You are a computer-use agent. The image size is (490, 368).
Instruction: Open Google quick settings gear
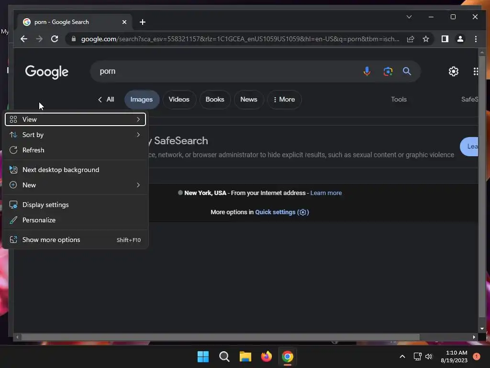(x=454, y=71)
